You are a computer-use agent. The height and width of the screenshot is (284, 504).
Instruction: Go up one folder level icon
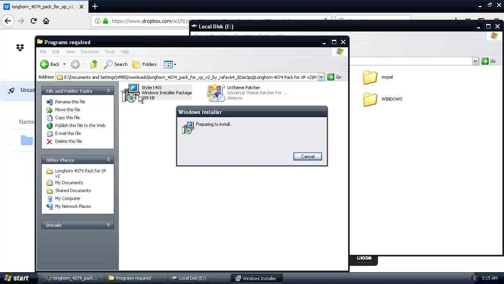tap(94, 64)
